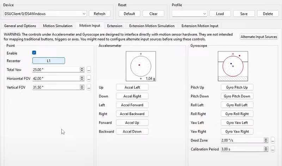Click the Accelerometer visualizer indicator
The height and width of the screenshot is (166, 282).
141,66
